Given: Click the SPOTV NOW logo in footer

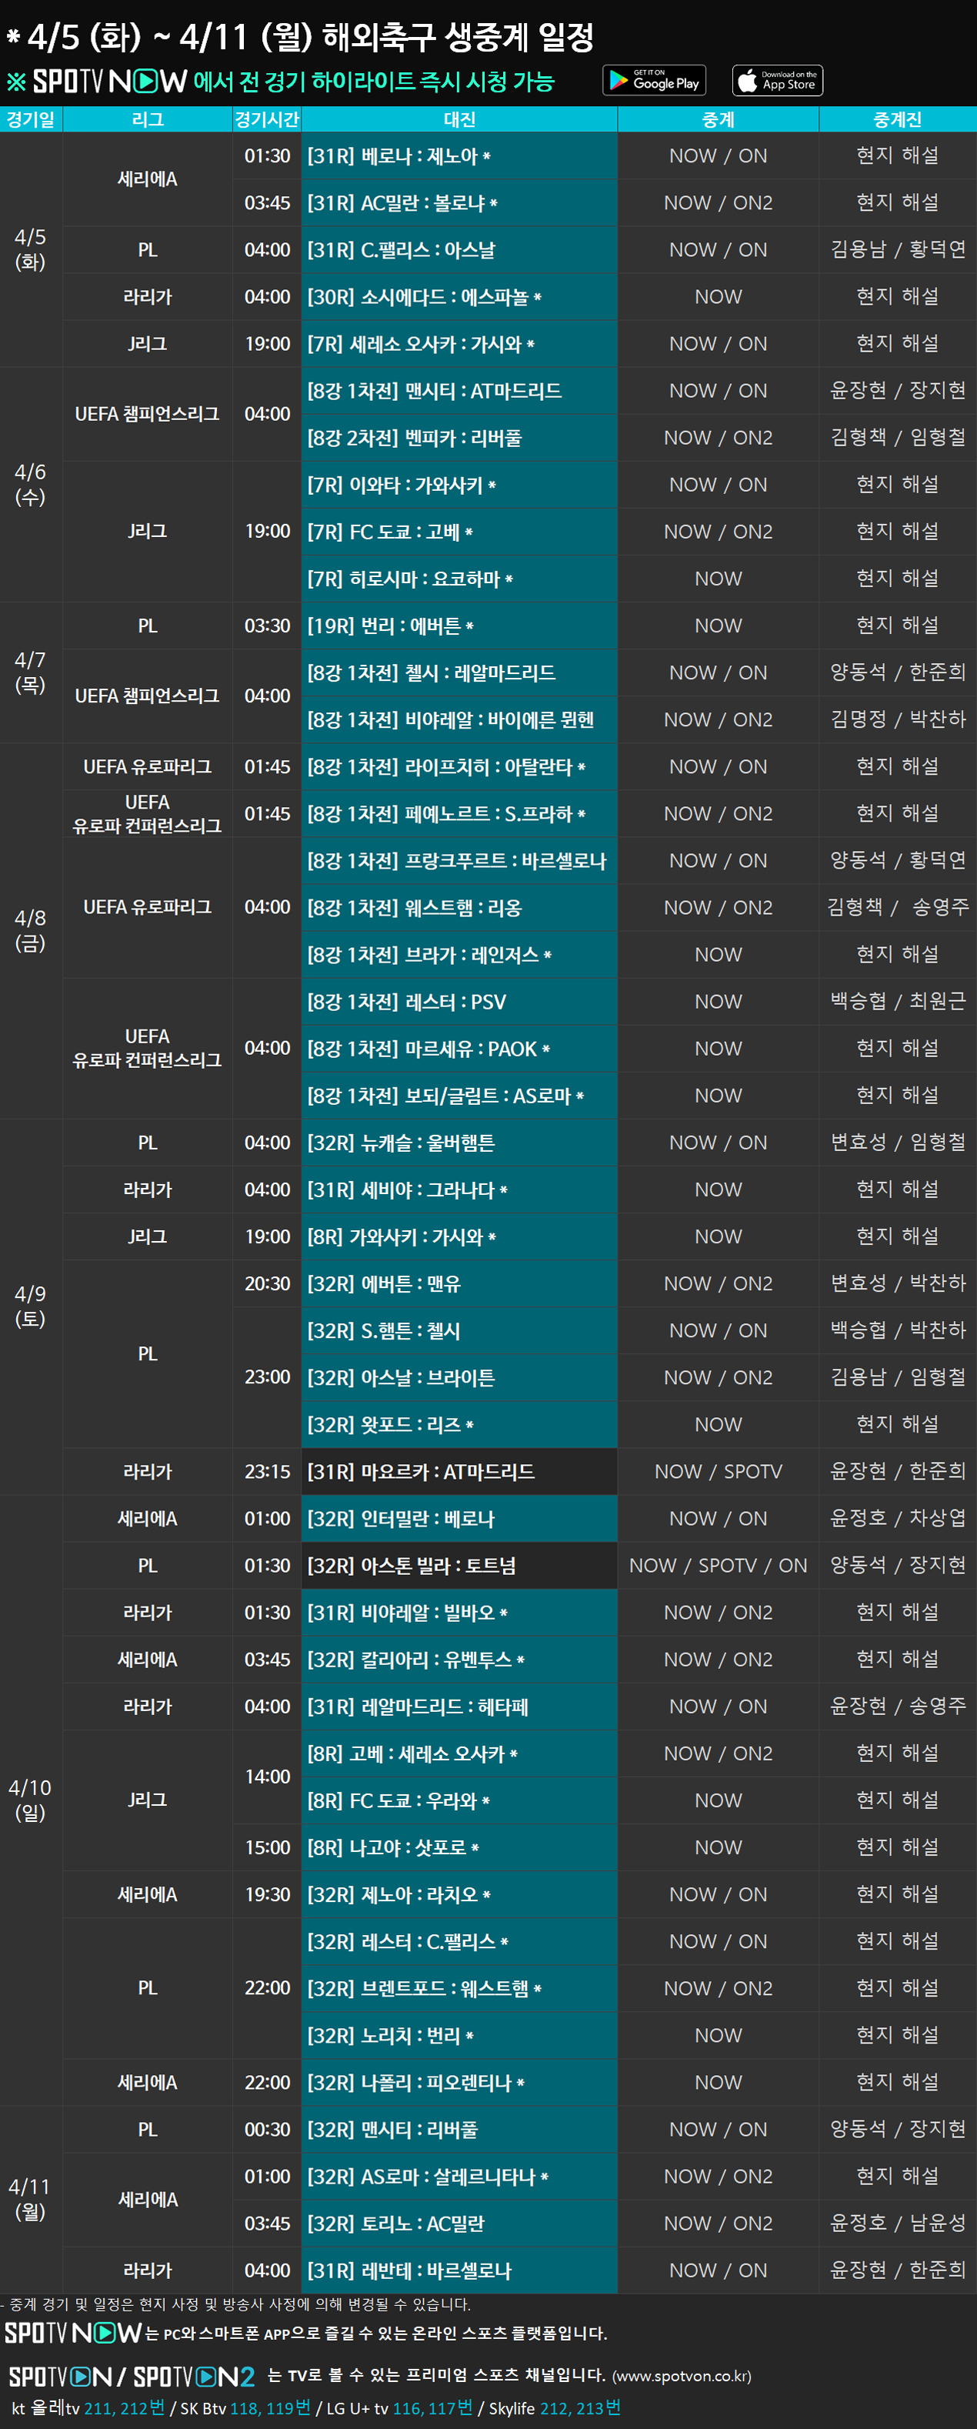Looking at the screenshot, I should tap(72, 2333).
